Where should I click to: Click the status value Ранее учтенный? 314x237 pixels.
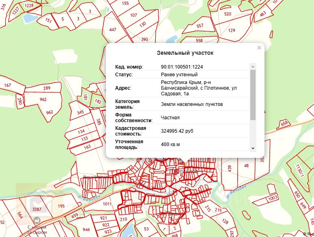[x=179, y=75]
